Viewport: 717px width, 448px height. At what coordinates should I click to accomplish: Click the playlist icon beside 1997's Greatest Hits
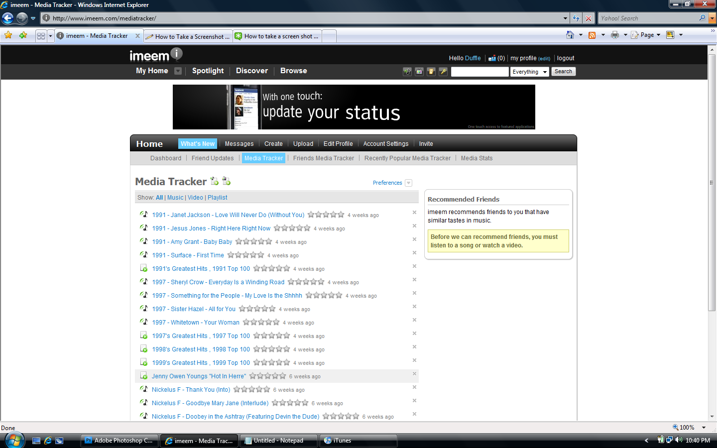click(x=144, y=336)
